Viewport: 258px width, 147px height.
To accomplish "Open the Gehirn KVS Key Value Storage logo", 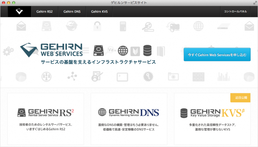I will 212,113.
